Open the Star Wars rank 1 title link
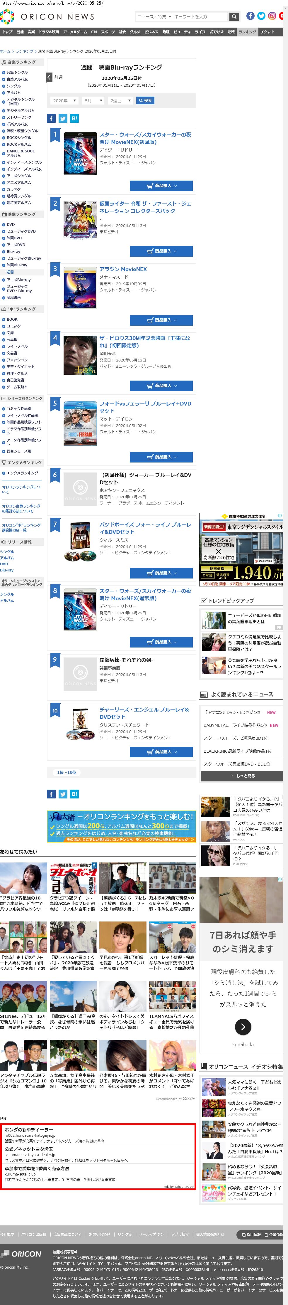This screenshot has height=1305, width=288. 145,138
